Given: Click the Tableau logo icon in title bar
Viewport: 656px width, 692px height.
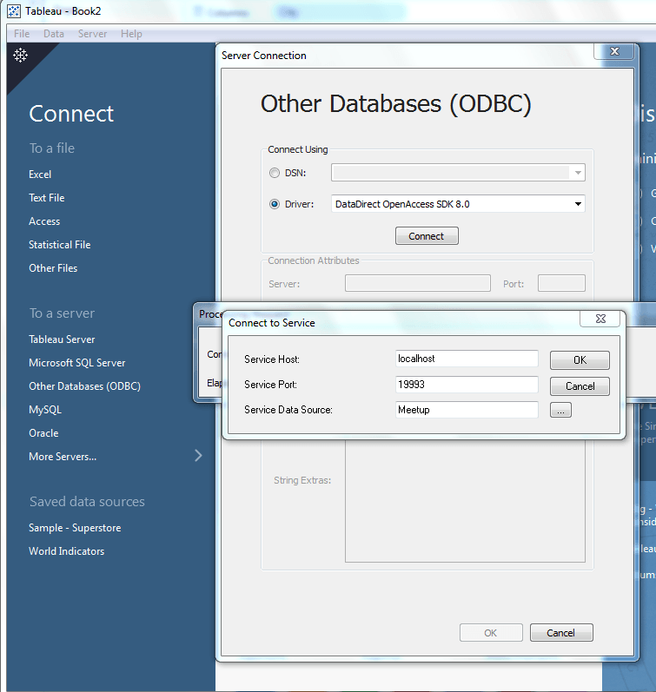Looking at the screenshot, I should tap(14, 13).
